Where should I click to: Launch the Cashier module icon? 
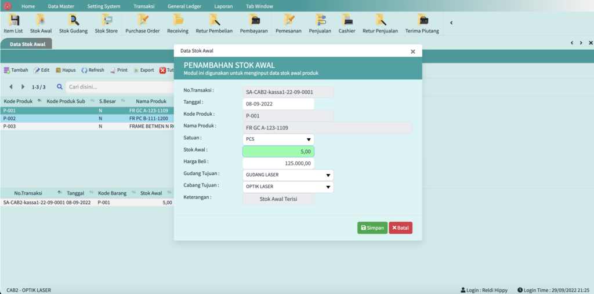[347, 23]
